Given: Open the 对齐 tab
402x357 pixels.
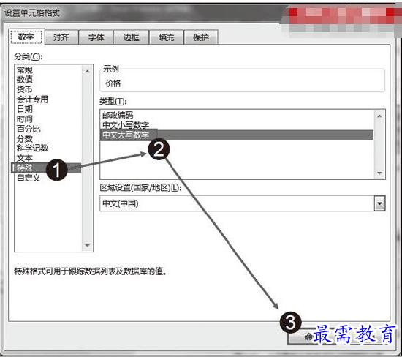Looking at the screenshot, I should point(61,37).
